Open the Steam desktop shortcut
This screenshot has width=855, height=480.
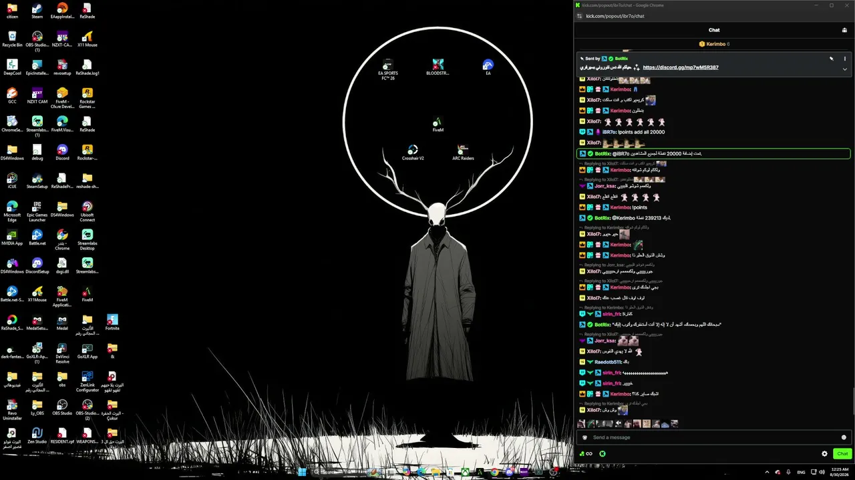(37, 11)
